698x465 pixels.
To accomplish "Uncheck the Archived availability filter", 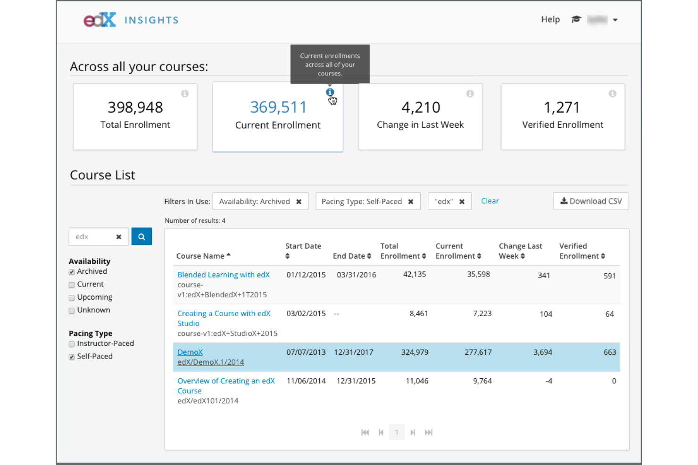I will 71,272.
